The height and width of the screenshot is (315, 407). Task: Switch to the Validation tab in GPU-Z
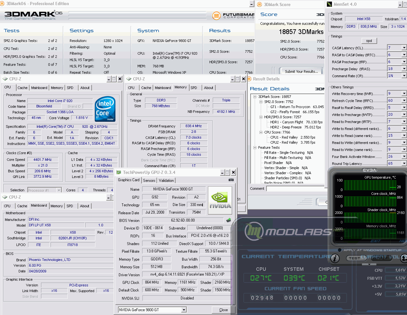pos(166,180)
